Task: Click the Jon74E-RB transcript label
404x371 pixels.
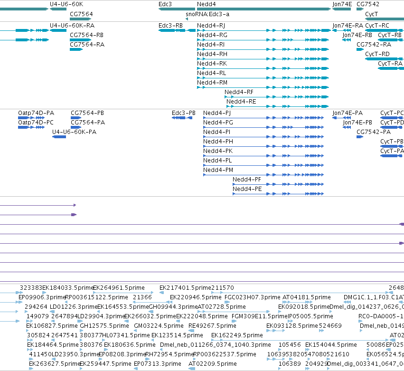Action: (357, 35)
